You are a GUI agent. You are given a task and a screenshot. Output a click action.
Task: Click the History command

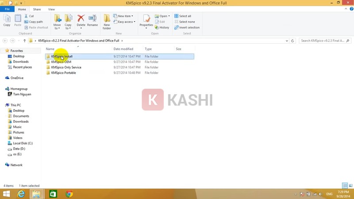tap(162, 27)
